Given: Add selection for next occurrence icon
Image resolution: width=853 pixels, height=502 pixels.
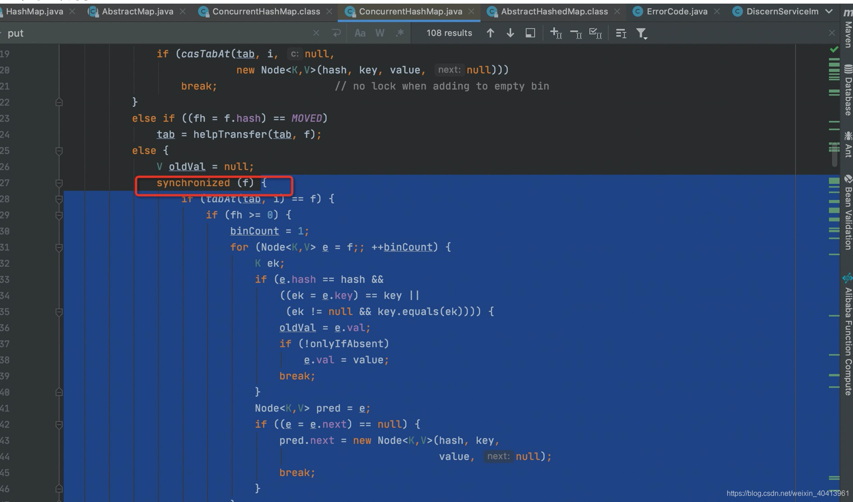Looking at the screenshot, I should point(556,33).
